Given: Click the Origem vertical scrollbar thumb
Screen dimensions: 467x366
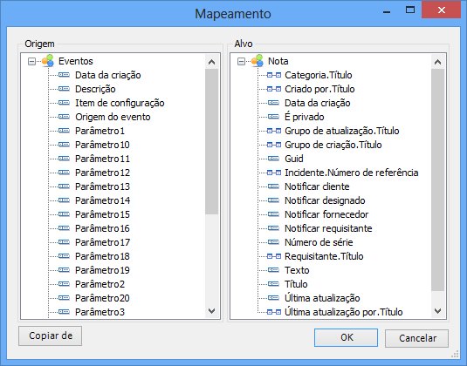Looking at the screenshot, I should (211, 141).
